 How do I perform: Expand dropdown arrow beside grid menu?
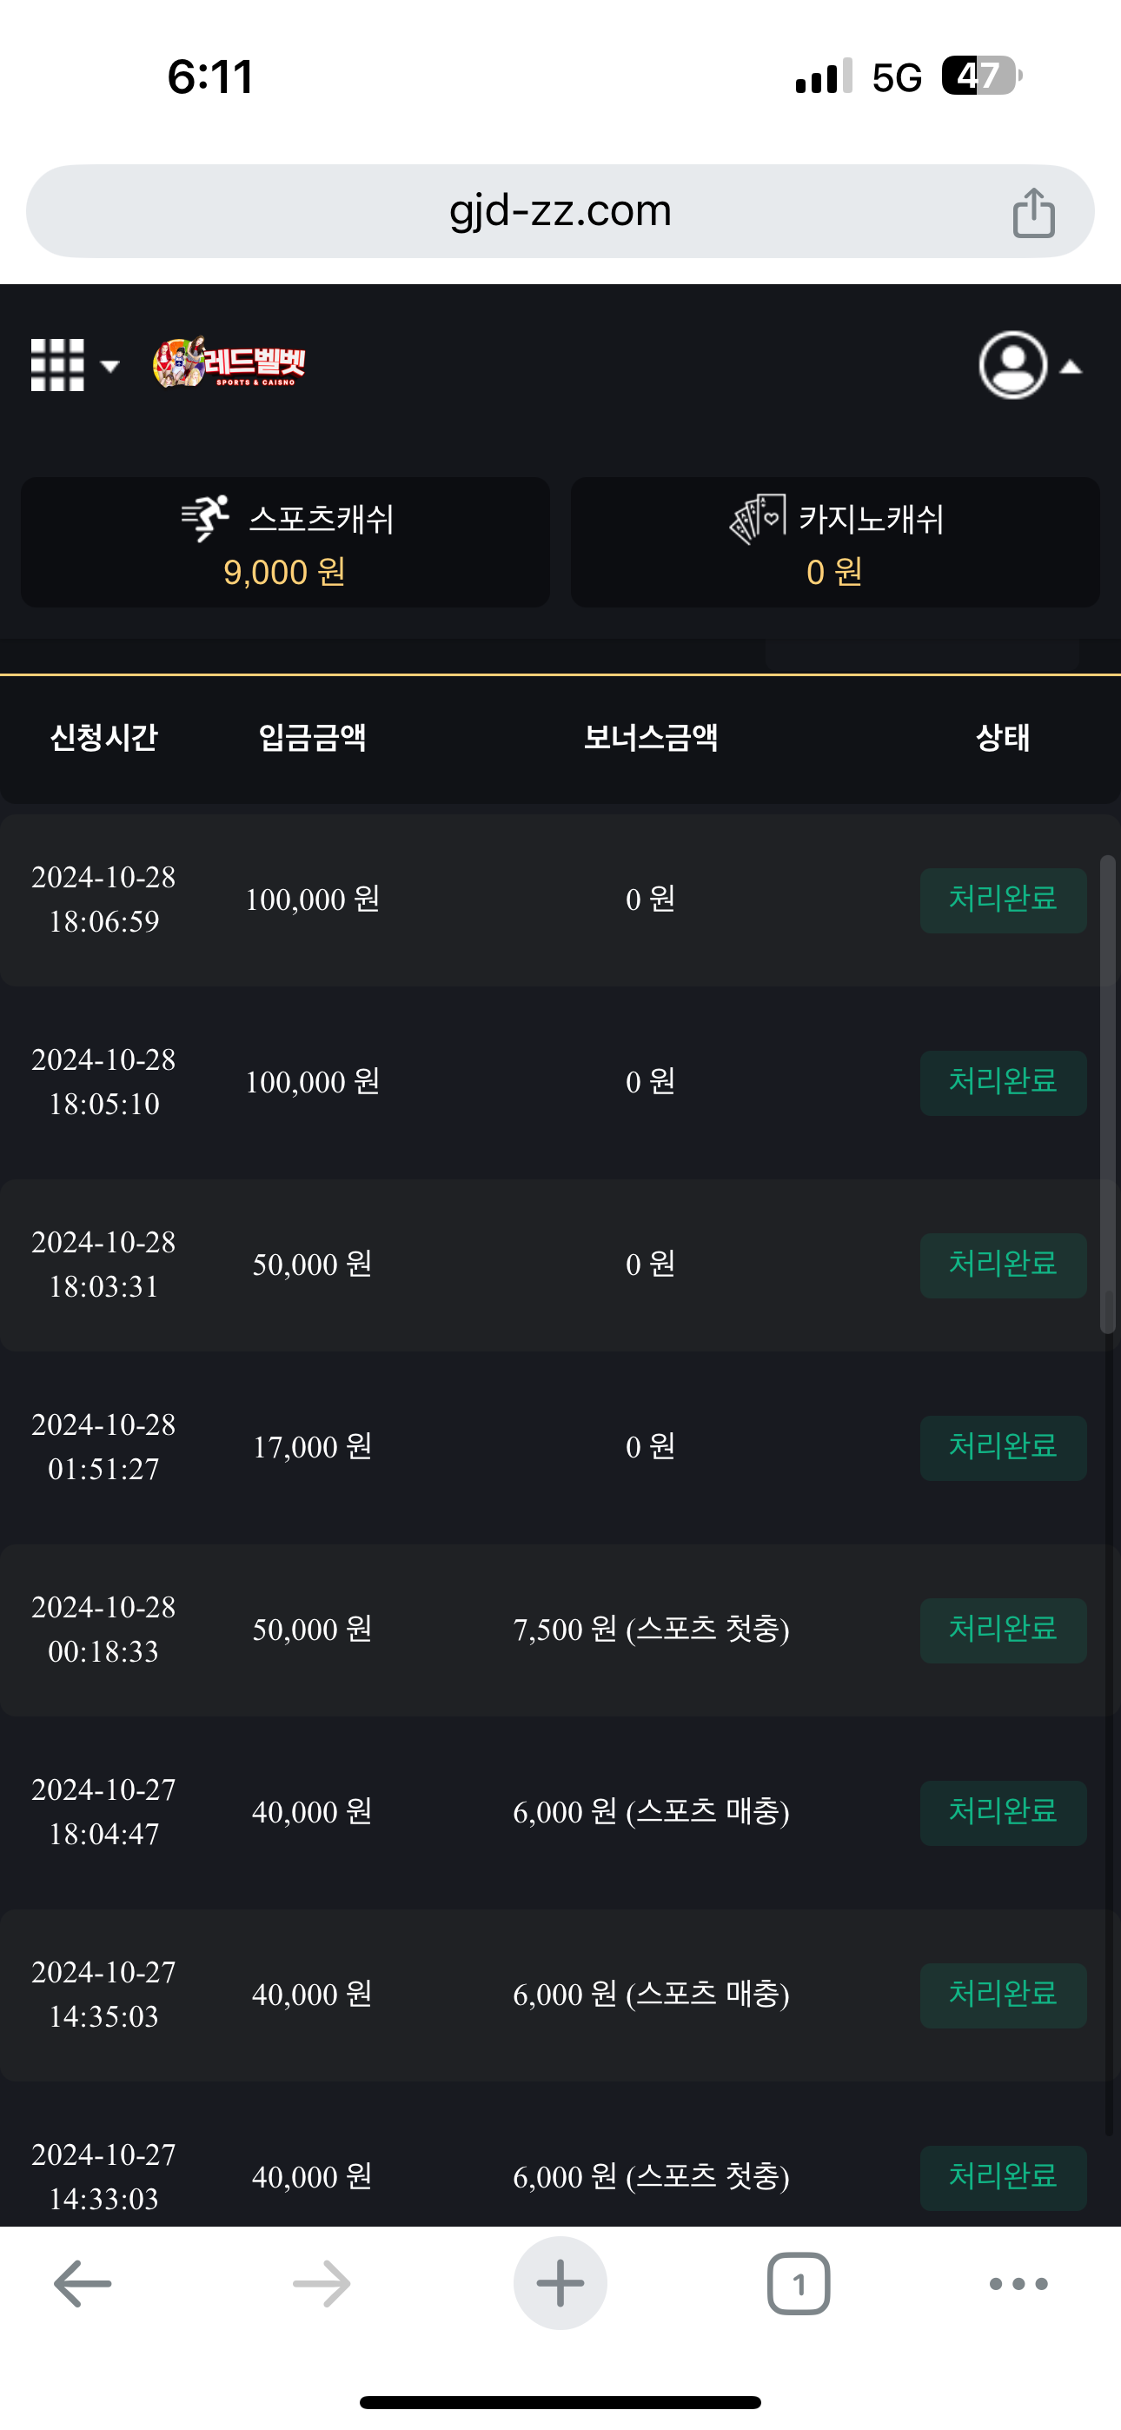110,366
